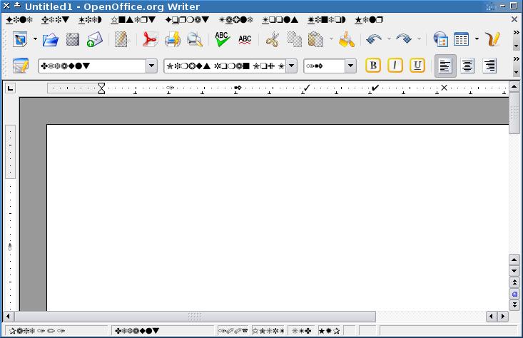The width and height of the screenshot is (523, 338).
Task: Click the Print document icon
Action: point(172,39)
